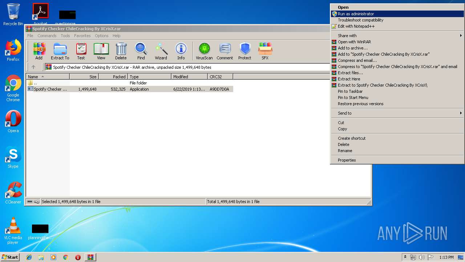
Task: Click the Info toolbar icon
Action: point(181,51)
